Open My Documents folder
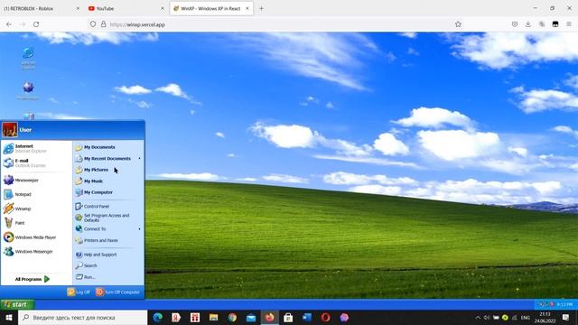This screenshot has height=325, width=578. [x=108, y=147]
